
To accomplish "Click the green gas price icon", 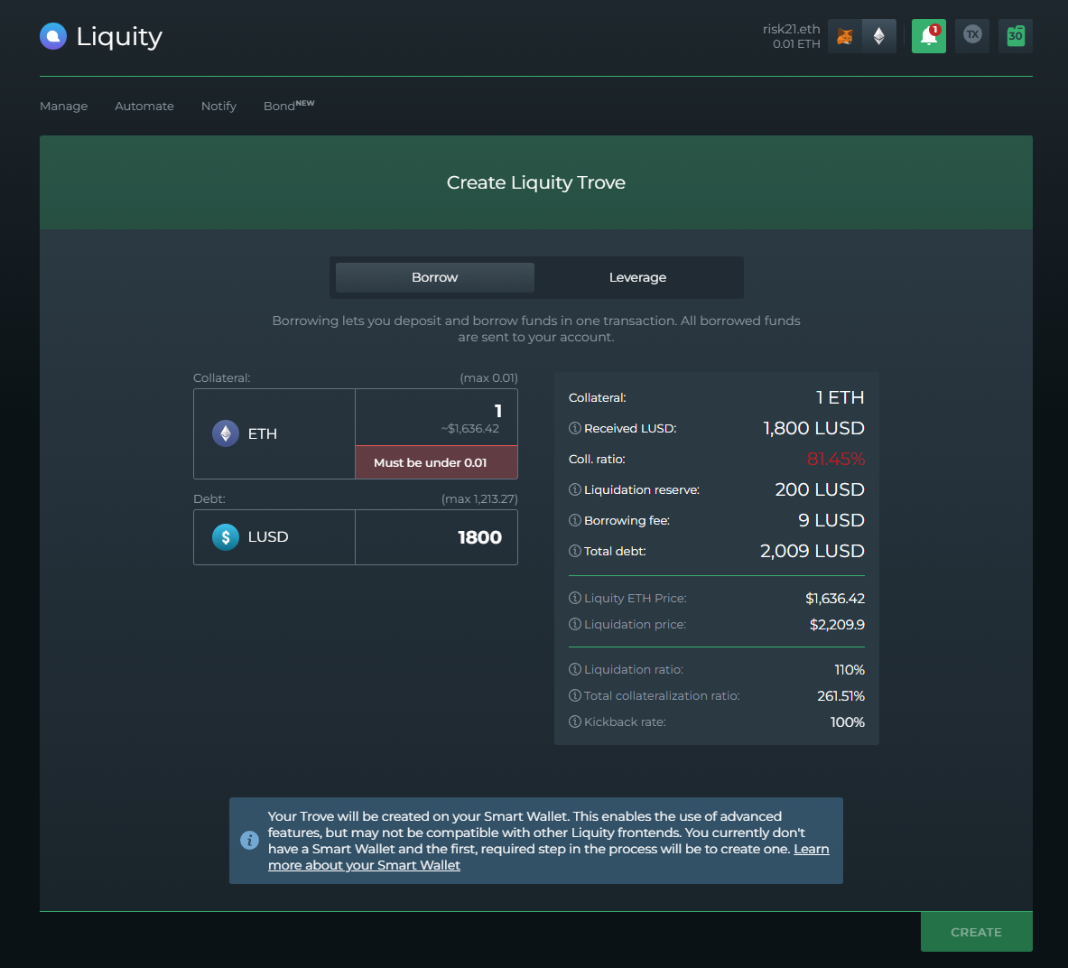I will pyautogui.click(x=1016, y=36).
